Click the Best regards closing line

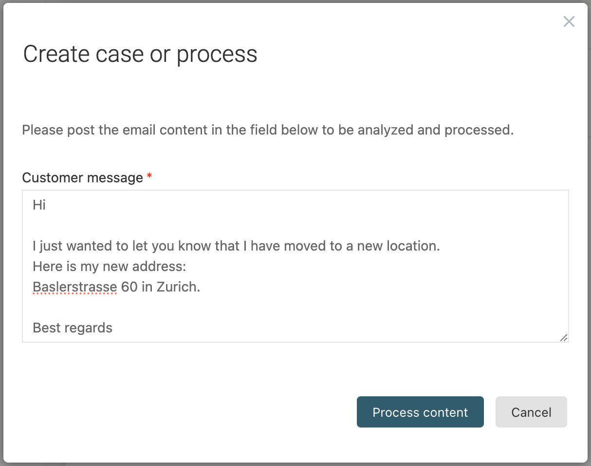[72, 328]
